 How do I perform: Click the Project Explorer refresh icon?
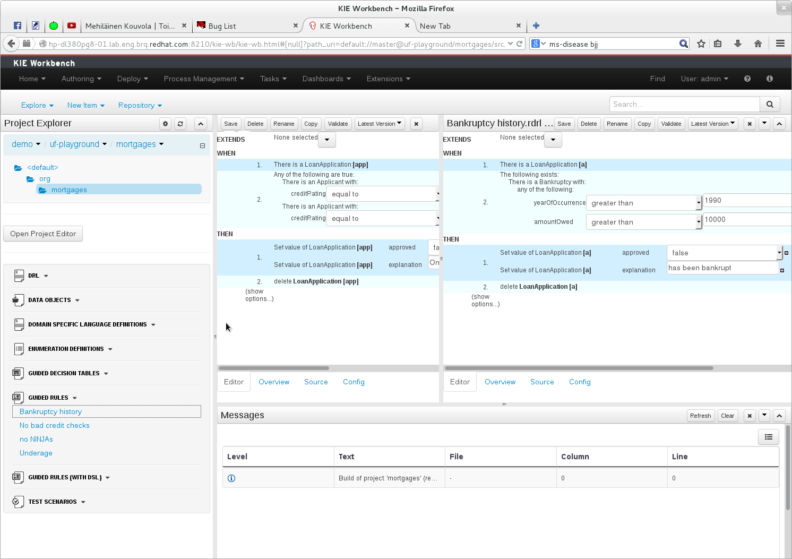[180, 124]
